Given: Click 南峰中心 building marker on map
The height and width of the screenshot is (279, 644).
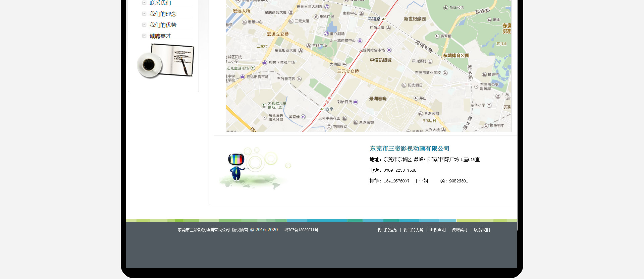Looking at the screenshot, I should tap(361, 13).
